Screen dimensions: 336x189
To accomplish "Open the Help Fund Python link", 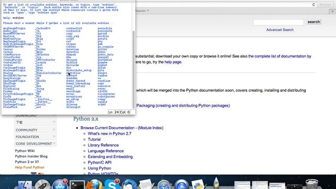I will [x=29, y=167].
